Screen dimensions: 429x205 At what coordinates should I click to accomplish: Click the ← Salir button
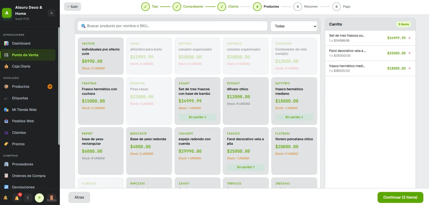pos(72,6)
